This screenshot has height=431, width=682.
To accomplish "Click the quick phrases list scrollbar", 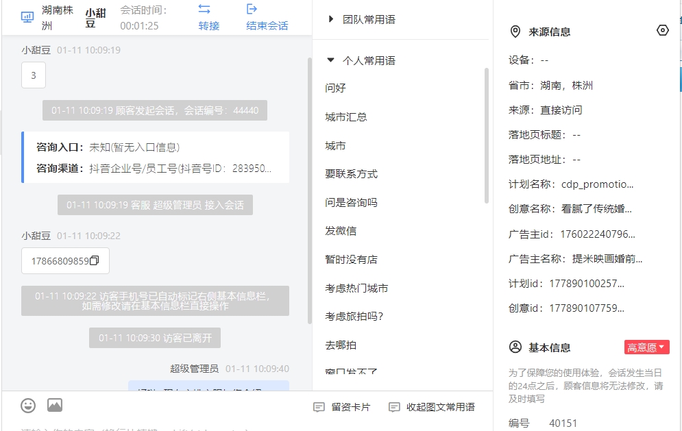I will click(x=486, y=135).
